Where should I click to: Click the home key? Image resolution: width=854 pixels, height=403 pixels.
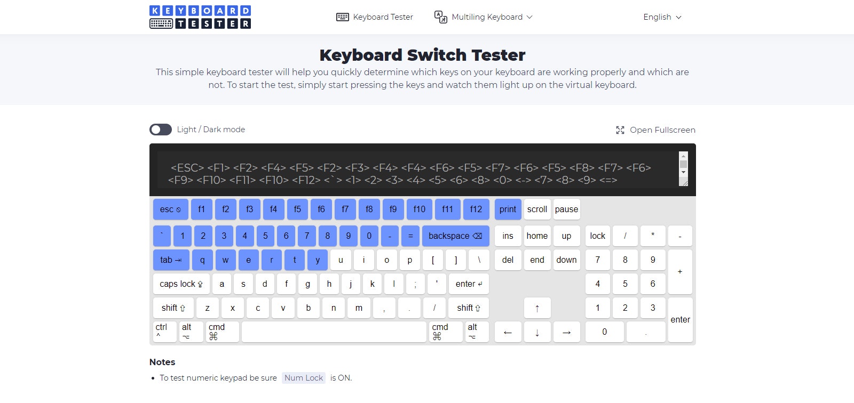[537, 236]
